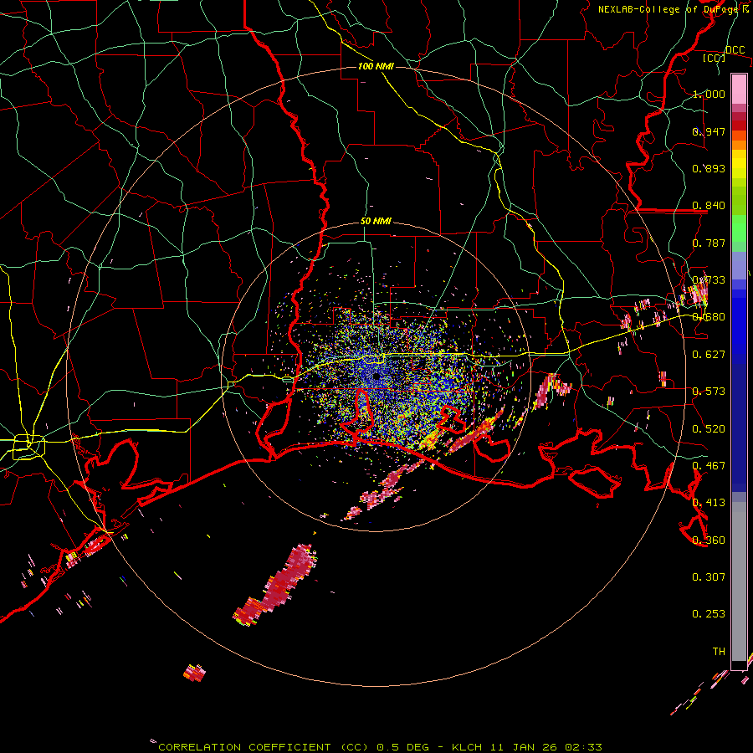
Task: Select the 0.733 scale value
Action: 709,280
